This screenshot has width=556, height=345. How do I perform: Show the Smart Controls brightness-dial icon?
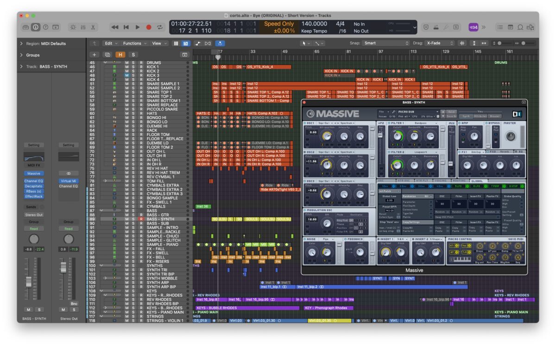73,27
